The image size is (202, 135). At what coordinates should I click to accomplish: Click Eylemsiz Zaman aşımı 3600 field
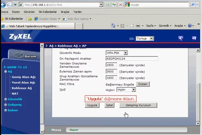click(111, 71)
